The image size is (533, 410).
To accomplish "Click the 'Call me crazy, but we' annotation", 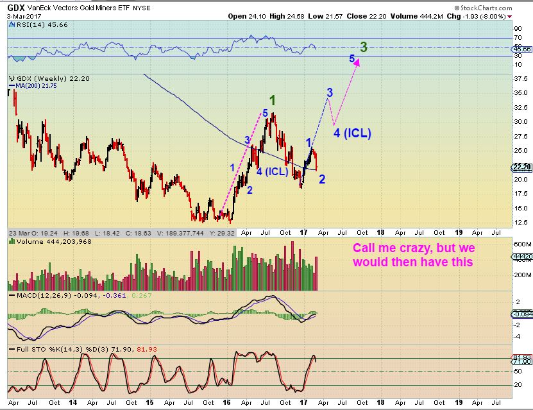I will pos(414,248).
